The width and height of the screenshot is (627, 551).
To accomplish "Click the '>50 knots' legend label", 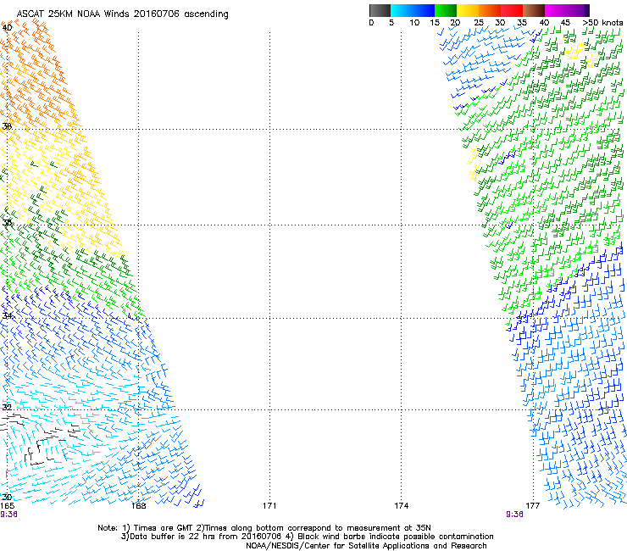I will pyautogui.click(x=602, y=23).
